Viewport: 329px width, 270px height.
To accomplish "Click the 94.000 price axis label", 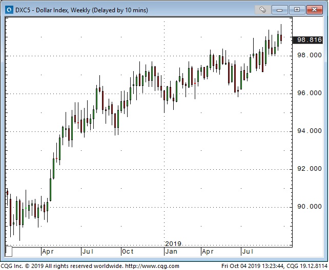I will coord(310,131).
